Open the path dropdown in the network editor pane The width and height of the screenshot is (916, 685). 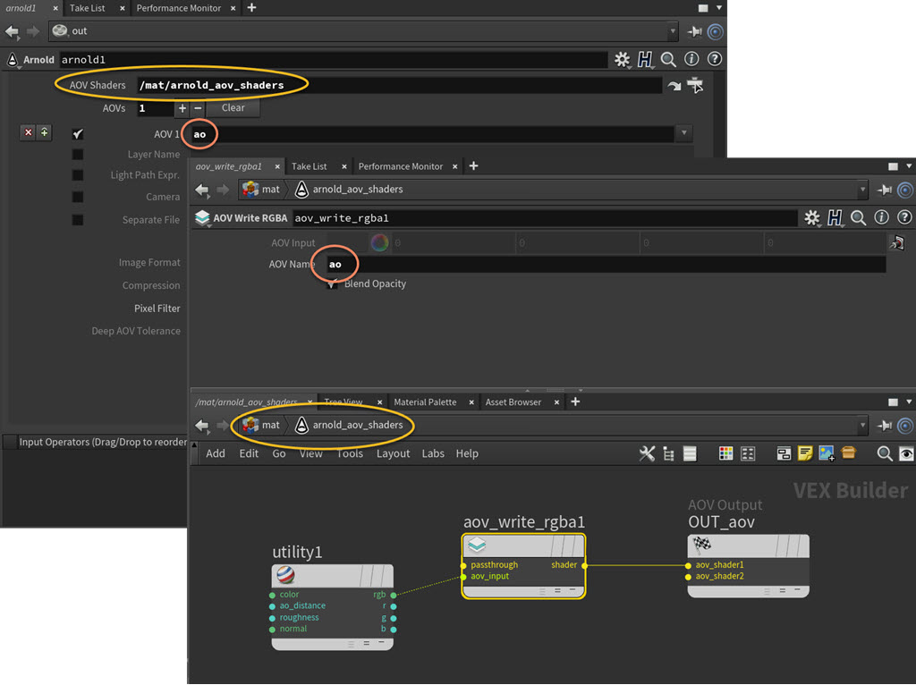tap(862, 425)
